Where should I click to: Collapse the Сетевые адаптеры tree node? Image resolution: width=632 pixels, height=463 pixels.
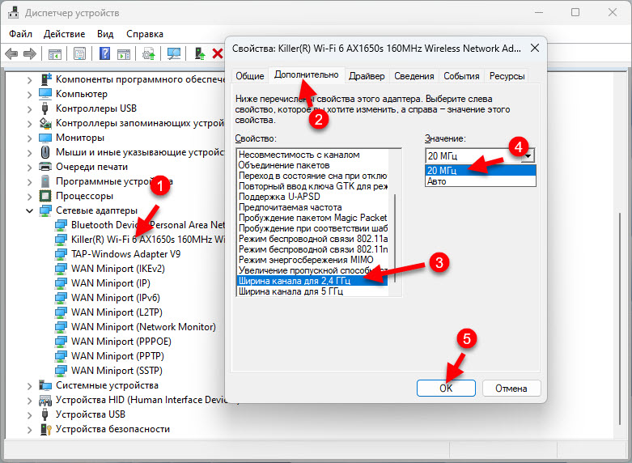(x=30, y=210)
